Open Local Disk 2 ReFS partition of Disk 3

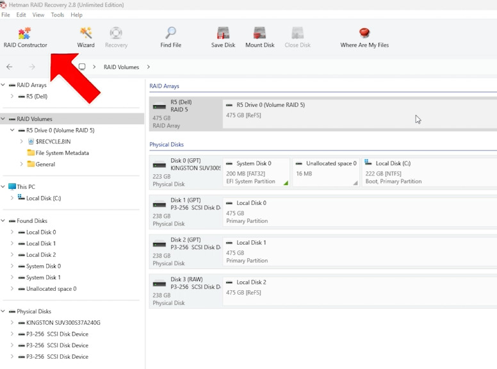pyautogui.click(x=360, y=291)
